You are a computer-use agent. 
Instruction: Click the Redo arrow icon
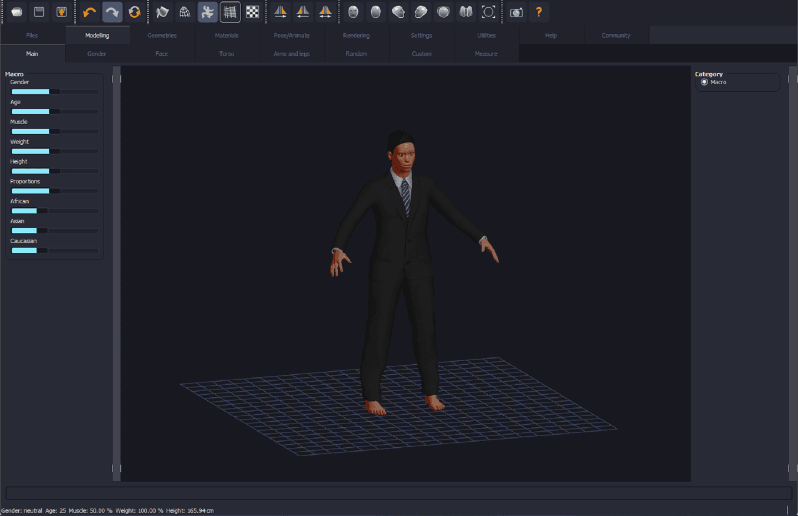pos(112,12)
